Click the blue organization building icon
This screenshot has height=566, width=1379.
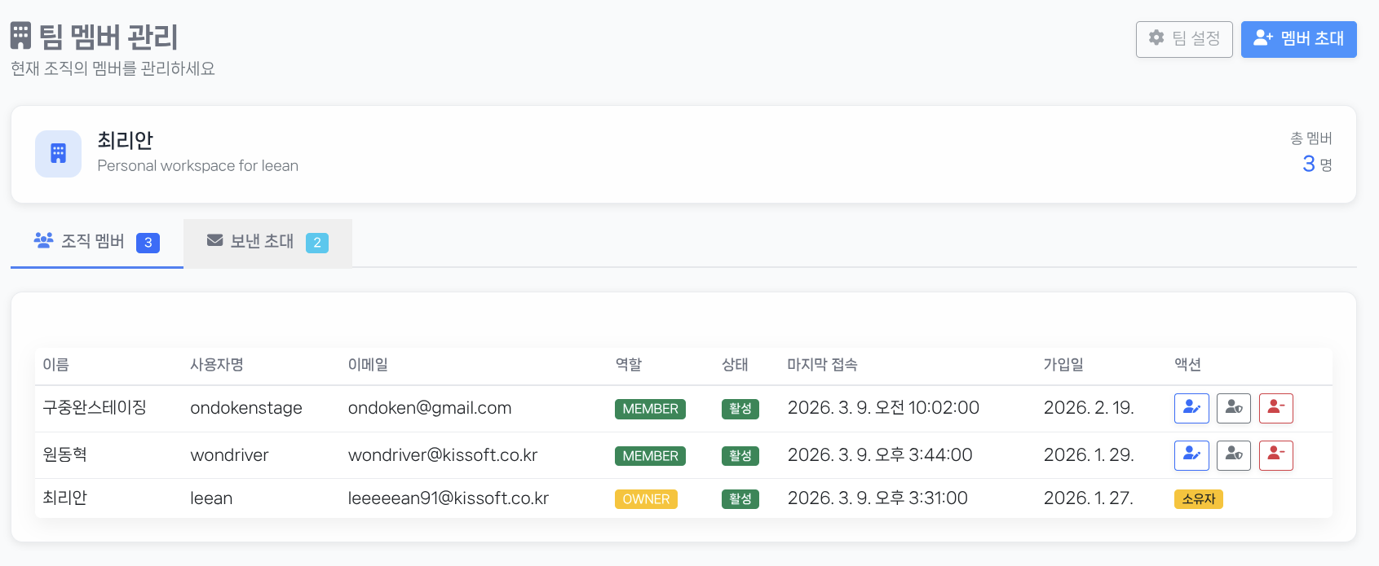pyautogui.click(x=58, y=154)
